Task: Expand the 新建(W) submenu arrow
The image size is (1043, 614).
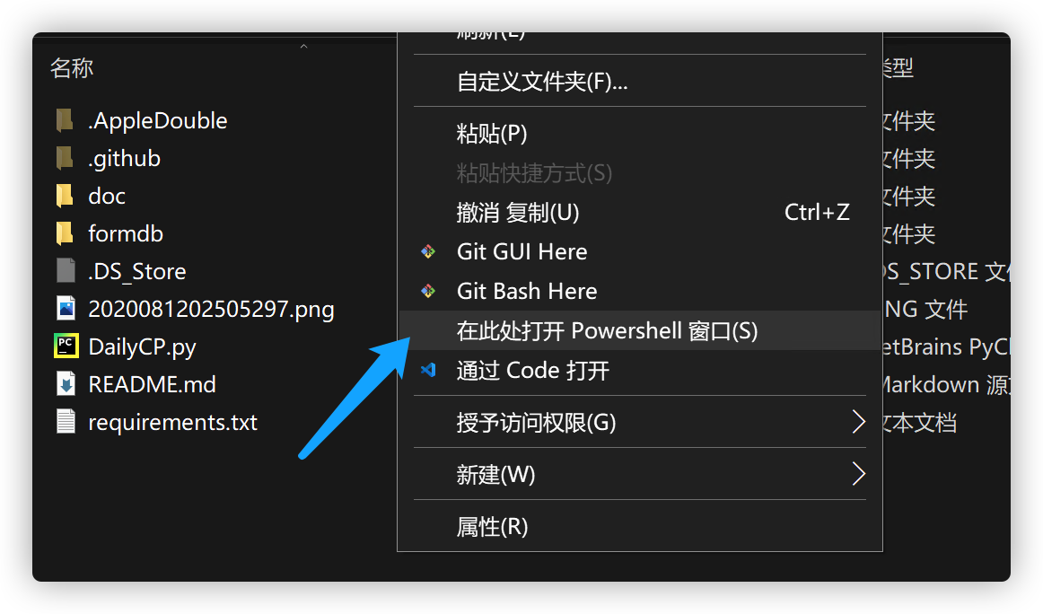Action: [x=858, y=474]
